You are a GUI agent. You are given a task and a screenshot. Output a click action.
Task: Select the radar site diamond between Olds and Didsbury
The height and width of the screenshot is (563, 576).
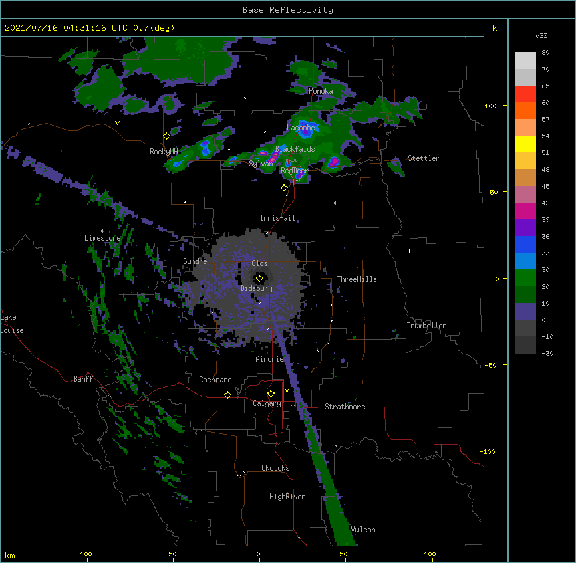pyautogui.click(x=260, y=279)
